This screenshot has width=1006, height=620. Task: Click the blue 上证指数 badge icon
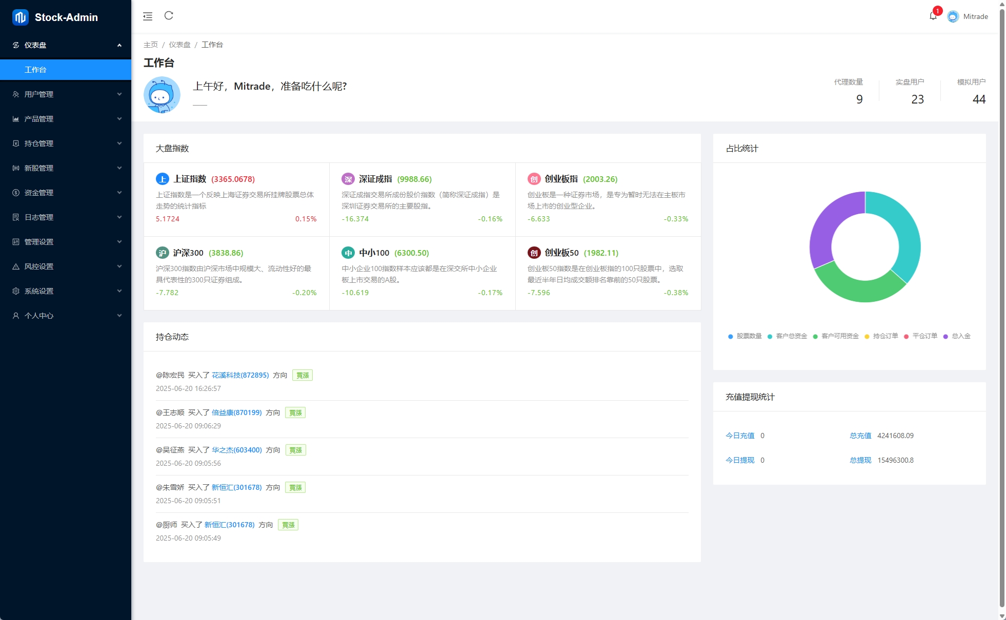(x=162, y=179)
